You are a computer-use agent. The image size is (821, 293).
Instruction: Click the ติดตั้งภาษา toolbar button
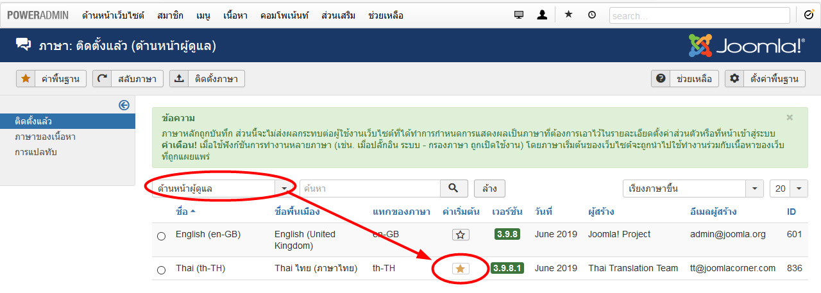(x=207, y=79)
